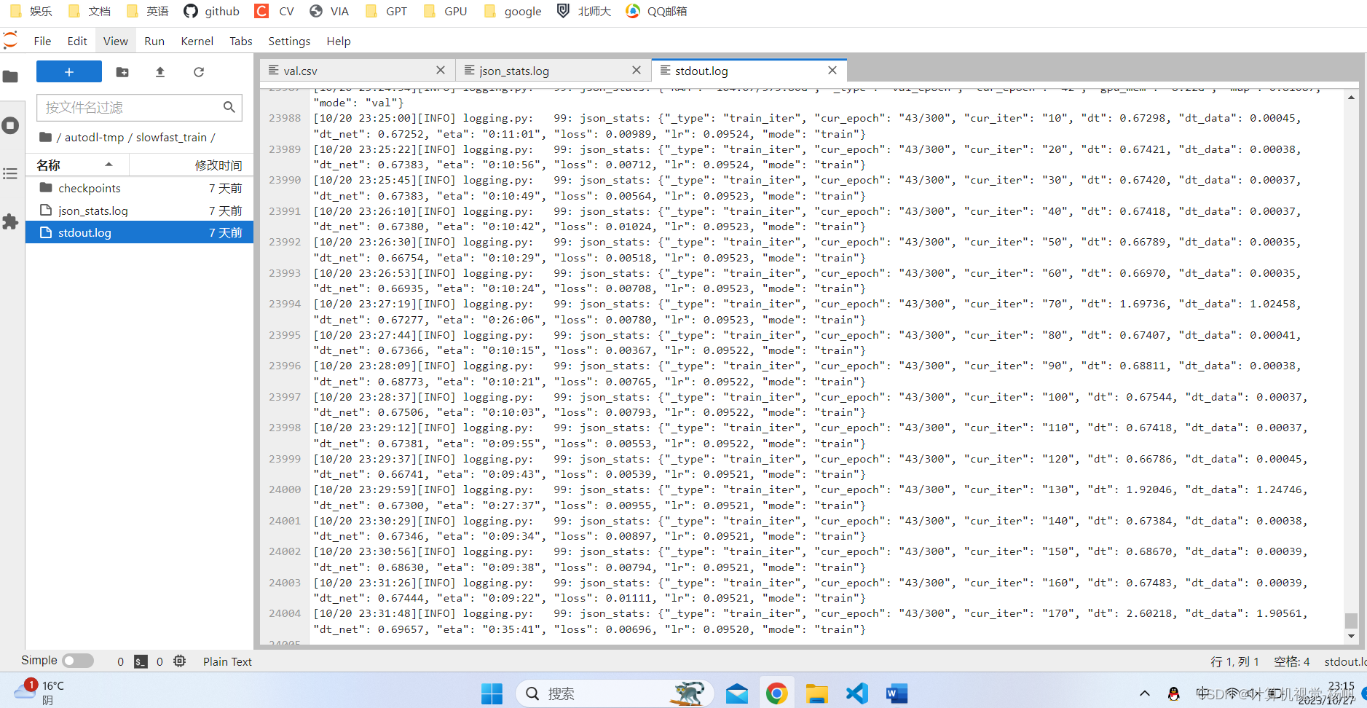
Task: Click the 行 1, 列 1 cursor position indicator
Action: tap(1234, 661)
